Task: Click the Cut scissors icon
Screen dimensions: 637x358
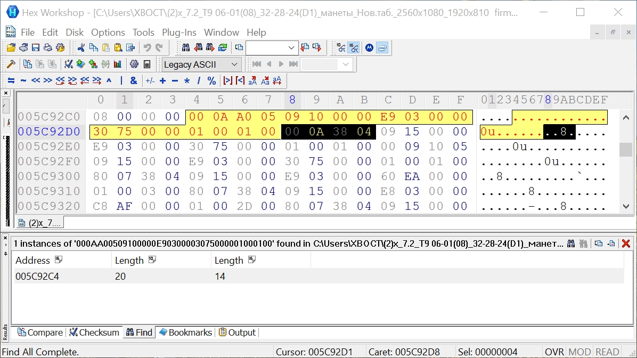Action: click(81, 48)
